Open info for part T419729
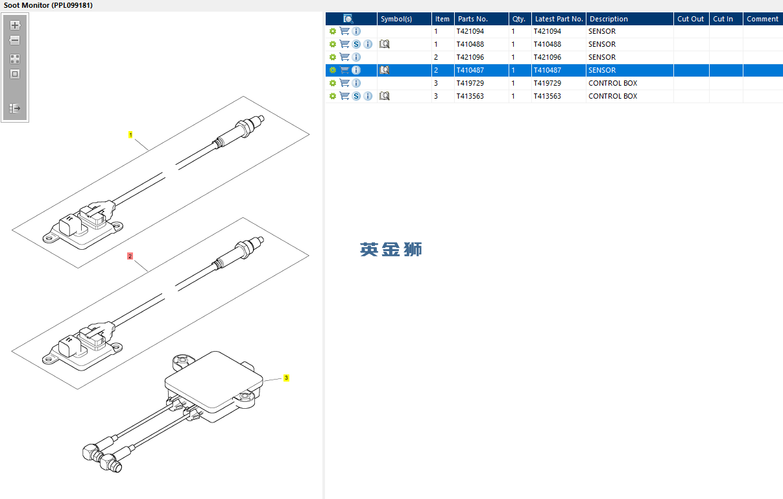Viewport: 783px width, 499px height. click(x=356, y=83)
